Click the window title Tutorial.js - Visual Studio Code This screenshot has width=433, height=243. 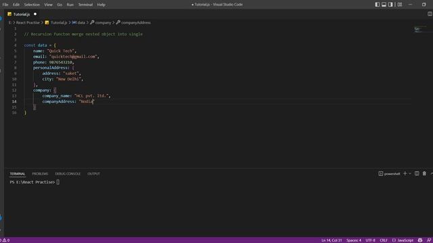click(x=217, y=5)
